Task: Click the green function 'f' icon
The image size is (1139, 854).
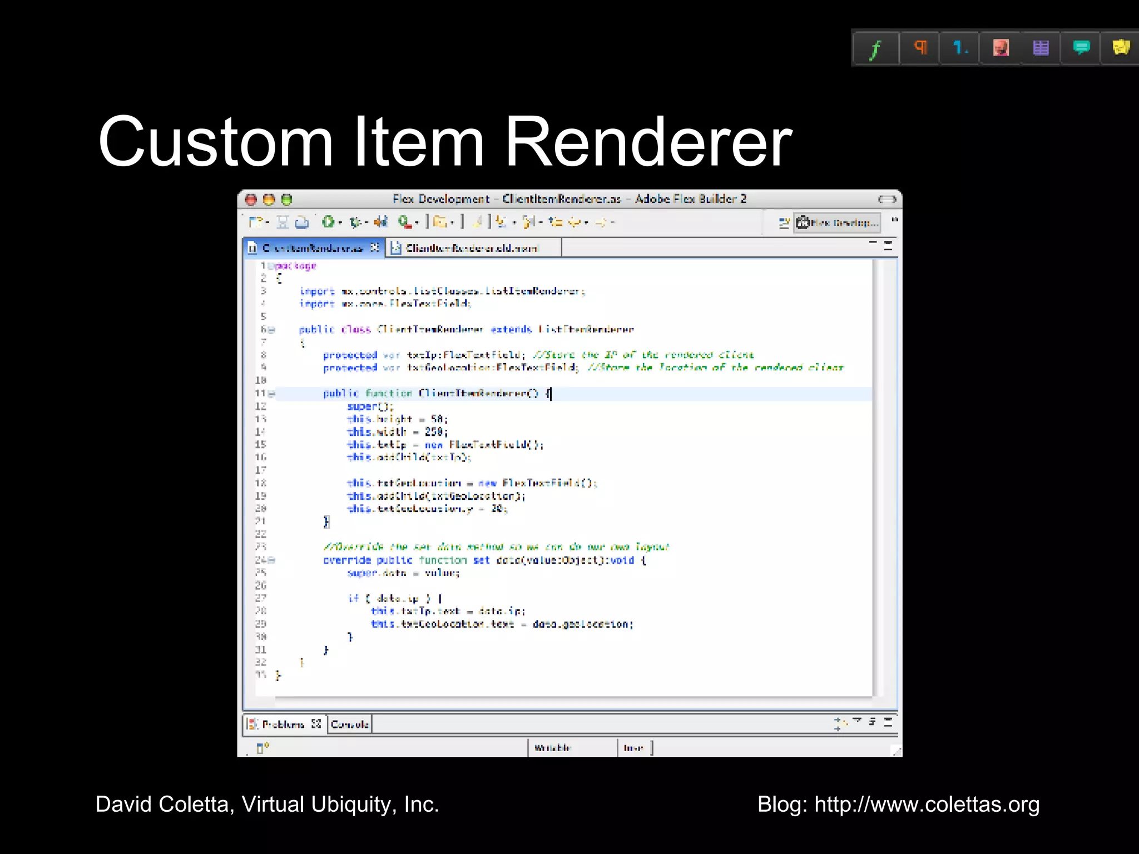Action: point(876,48)
